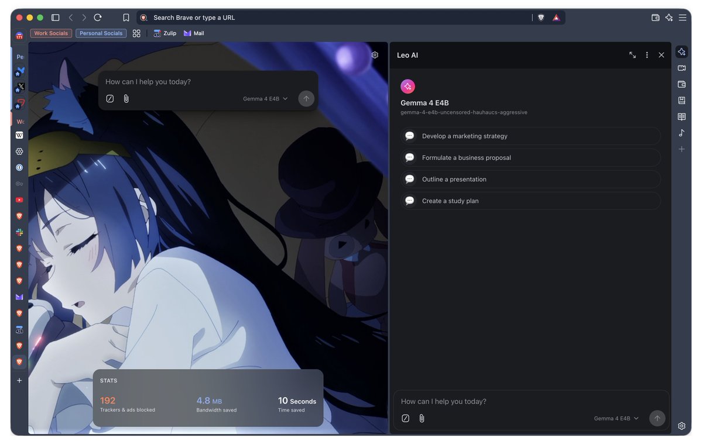The width and height of the screenshot is (702, 448).
Task: Add a new vertical tab with plus
Action: pyautogui.click(x=19, y=381)
